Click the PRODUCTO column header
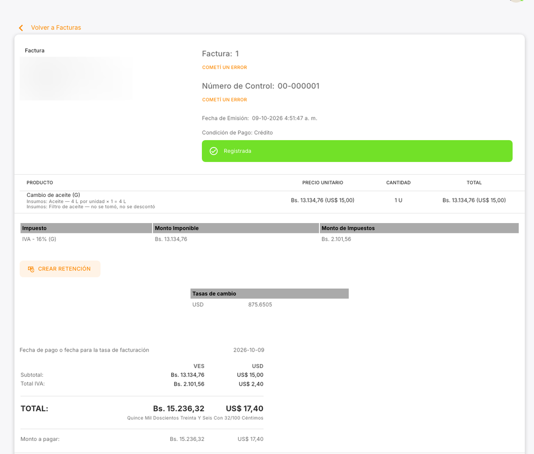 pyautogui.click(x=40, y=183)
